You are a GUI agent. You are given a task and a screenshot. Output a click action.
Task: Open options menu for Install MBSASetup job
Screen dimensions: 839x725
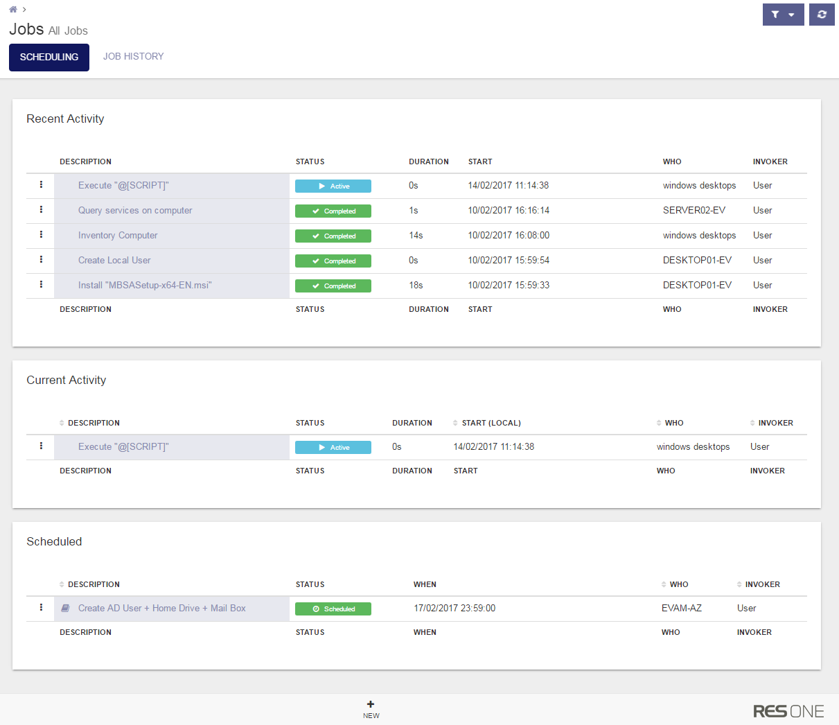[x=41, y=285]
